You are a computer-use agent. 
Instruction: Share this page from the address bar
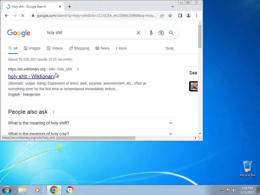pyautogui.click(x=162, y=15)
